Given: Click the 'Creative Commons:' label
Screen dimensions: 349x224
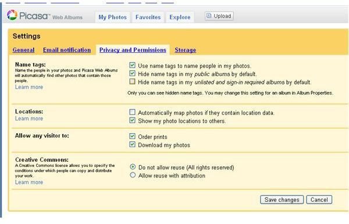Looking at the screenshot, I should 42,159.
